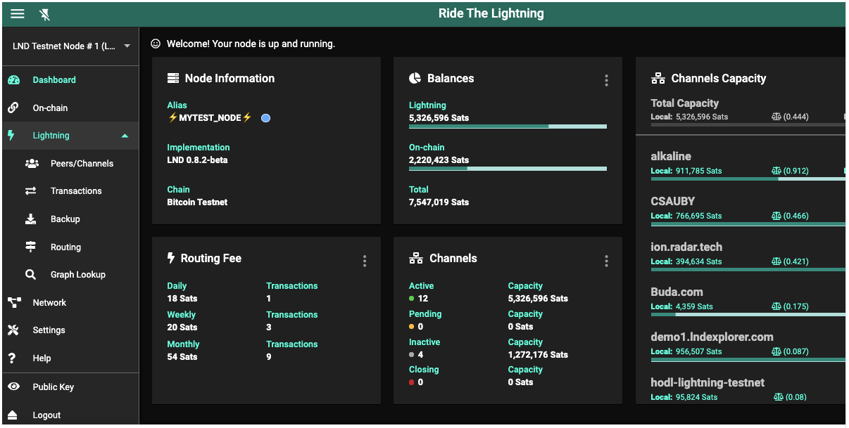Open the Help menu item

pyautogui.click(x=70, y=358)
